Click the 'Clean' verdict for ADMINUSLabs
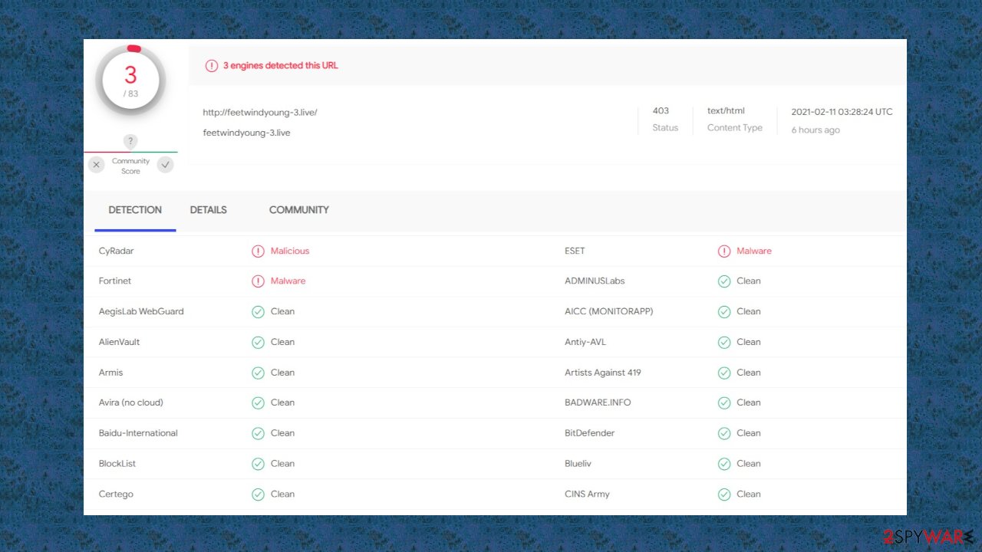Screen dimensions: 982x552 749,281
